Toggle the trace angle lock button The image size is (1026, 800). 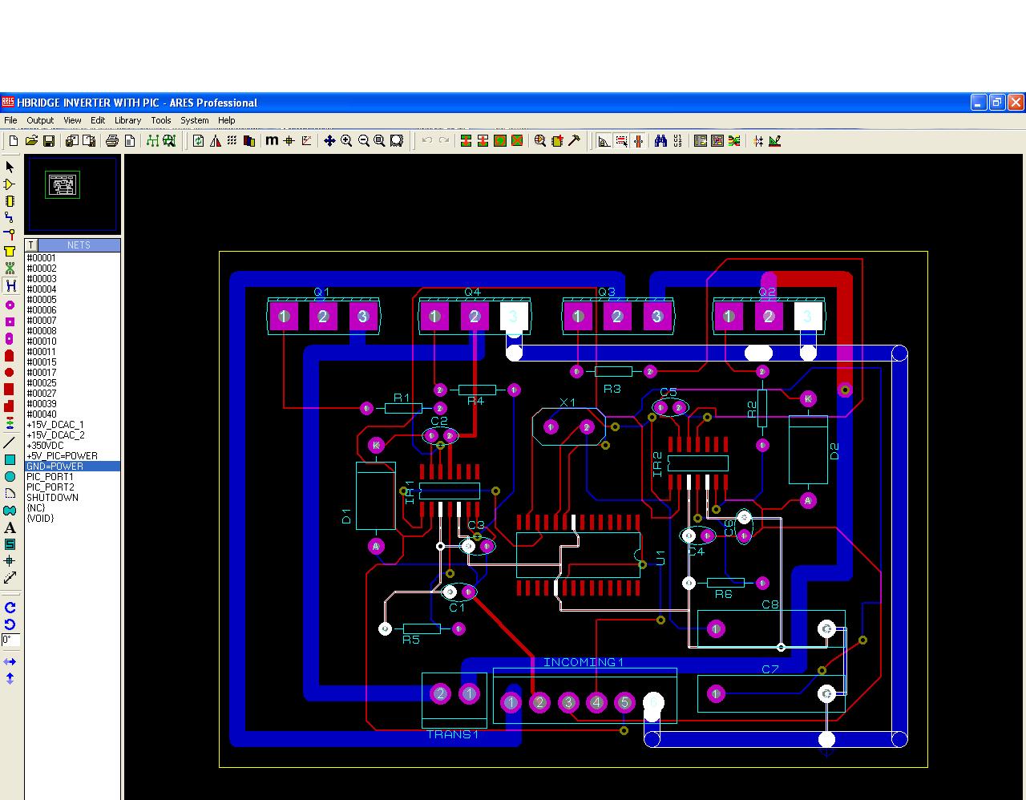tap(604, 141)
